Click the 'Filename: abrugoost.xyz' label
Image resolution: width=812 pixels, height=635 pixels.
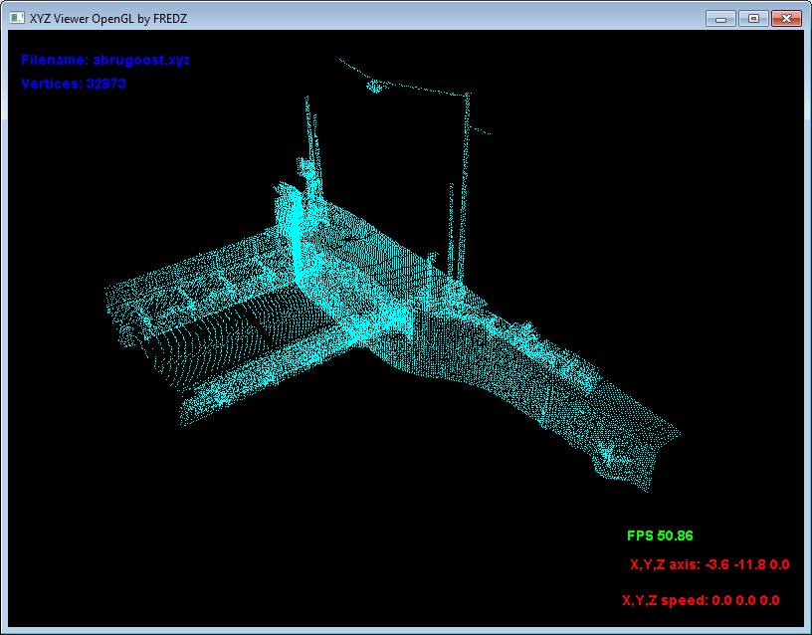(104, 60)
